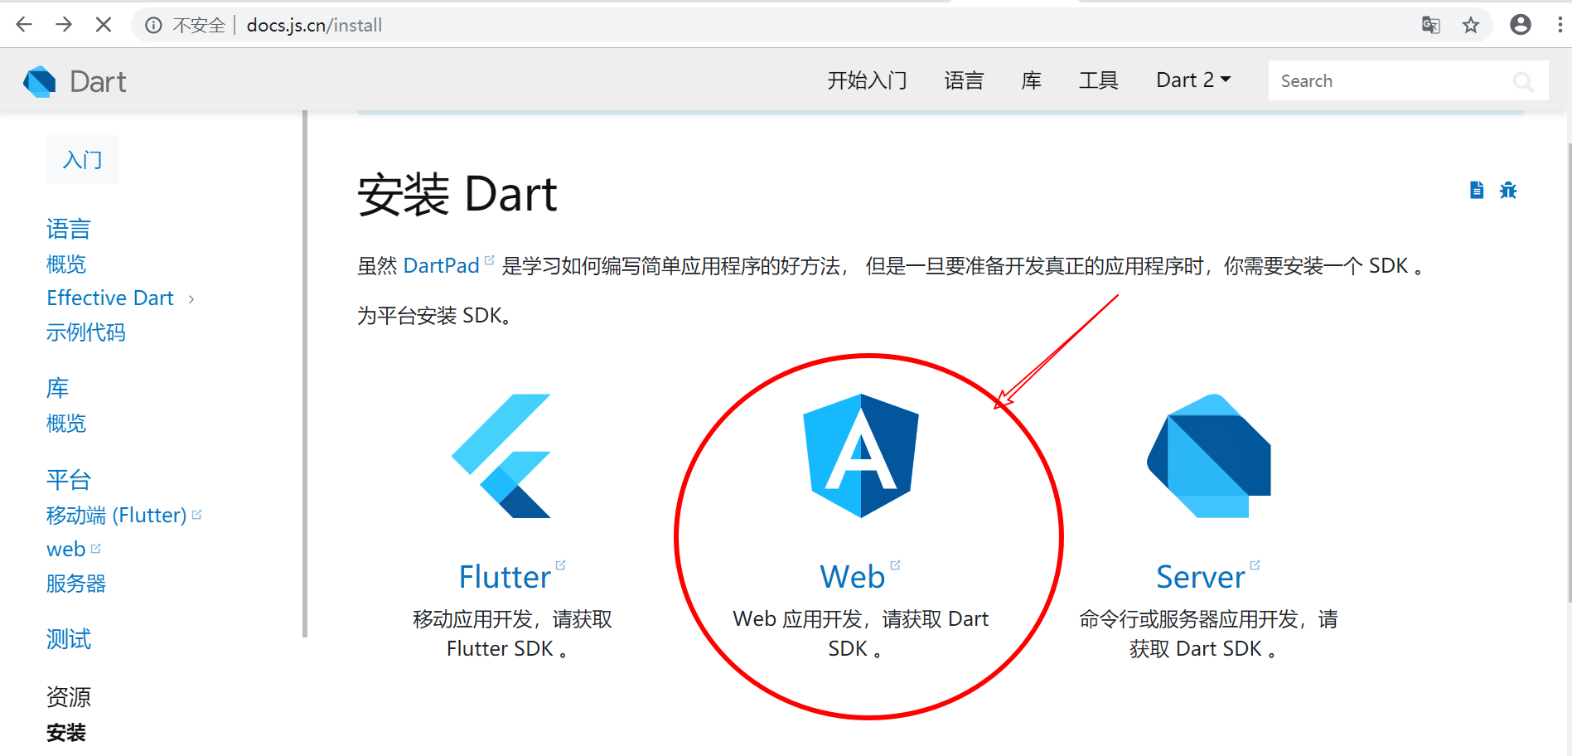Open 语言 section in sidebar

point(69,229)
